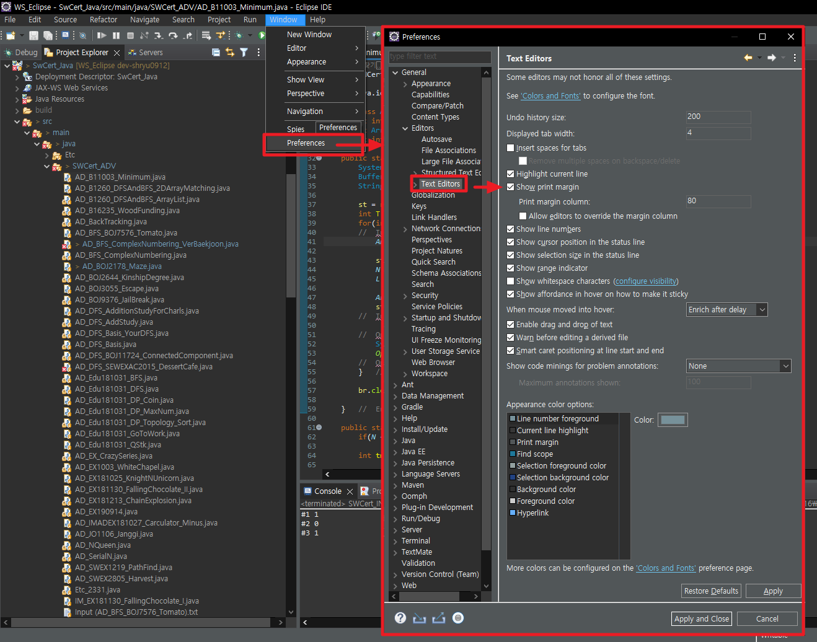
Task: Click the Restore Defaults button
Action: coord(711,591)
